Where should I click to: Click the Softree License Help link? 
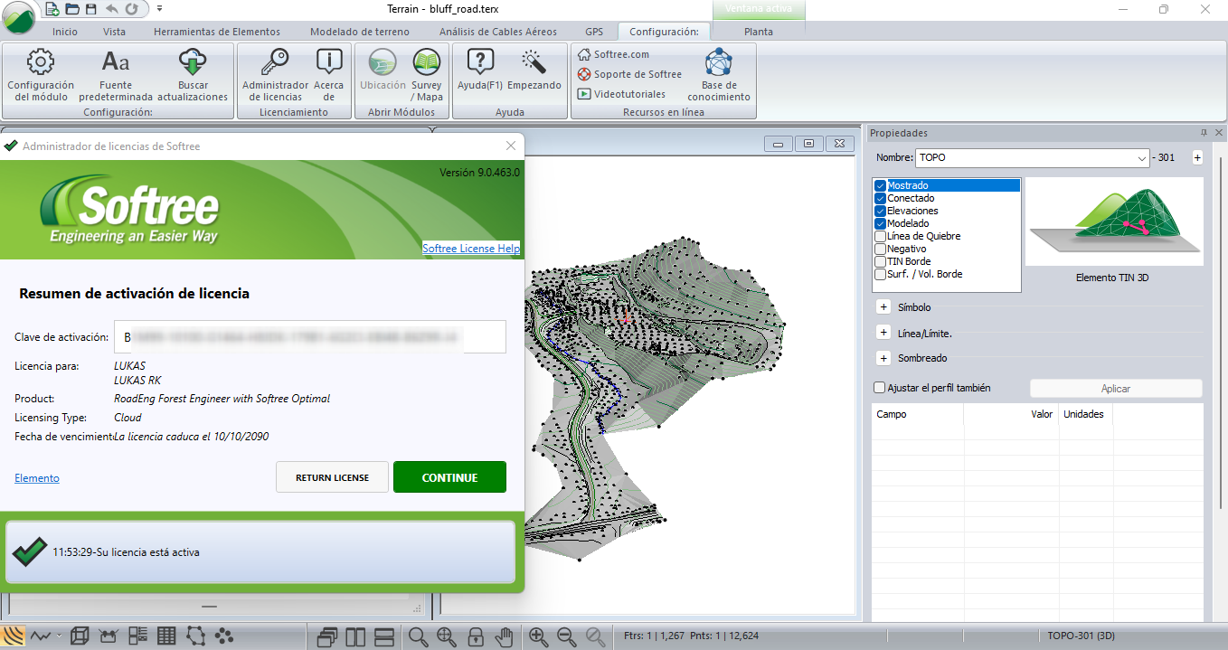coord(471,249)
